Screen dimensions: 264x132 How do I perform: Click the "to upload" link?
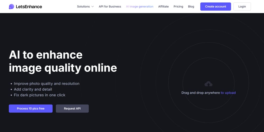pyautogui.click(x=228, y=93)
